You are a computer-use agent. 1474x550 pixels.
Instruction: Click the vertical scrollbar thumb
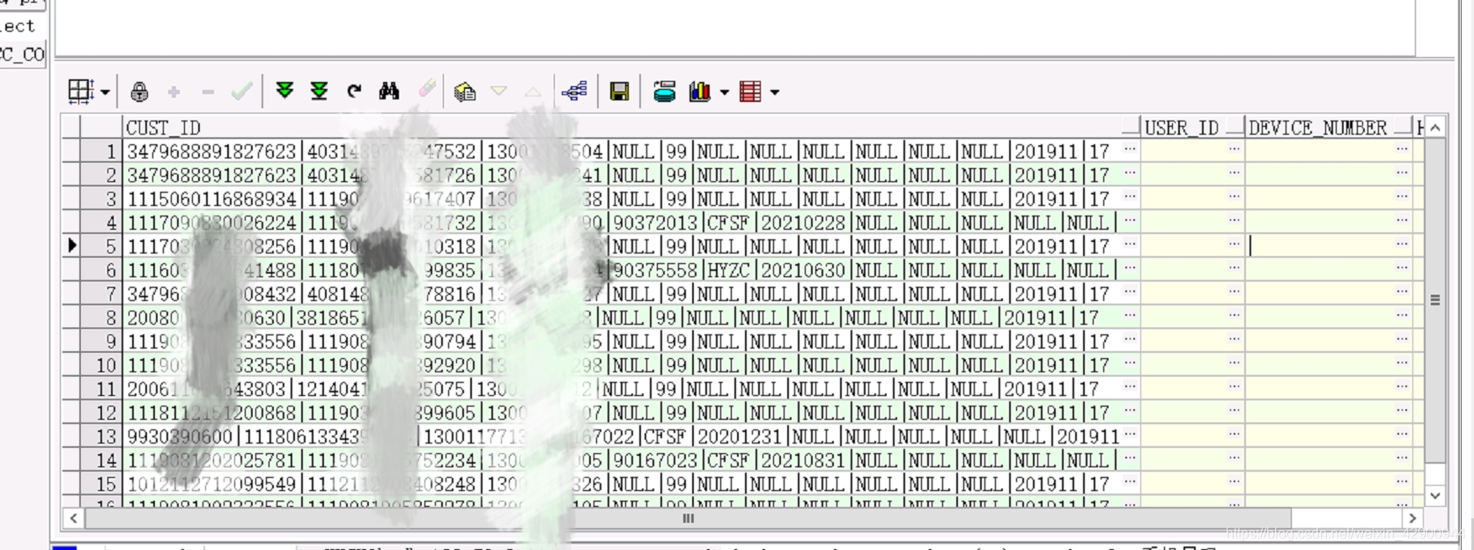tap(1435, 300)
